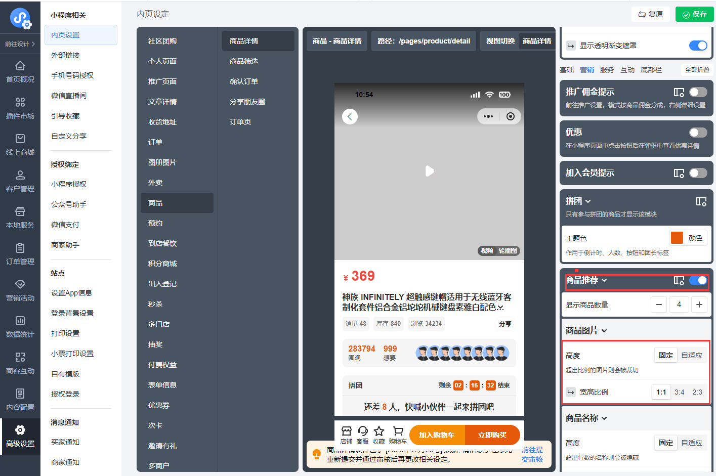
Task: Click the 复原 restore button
Action: tap(651, 14)
